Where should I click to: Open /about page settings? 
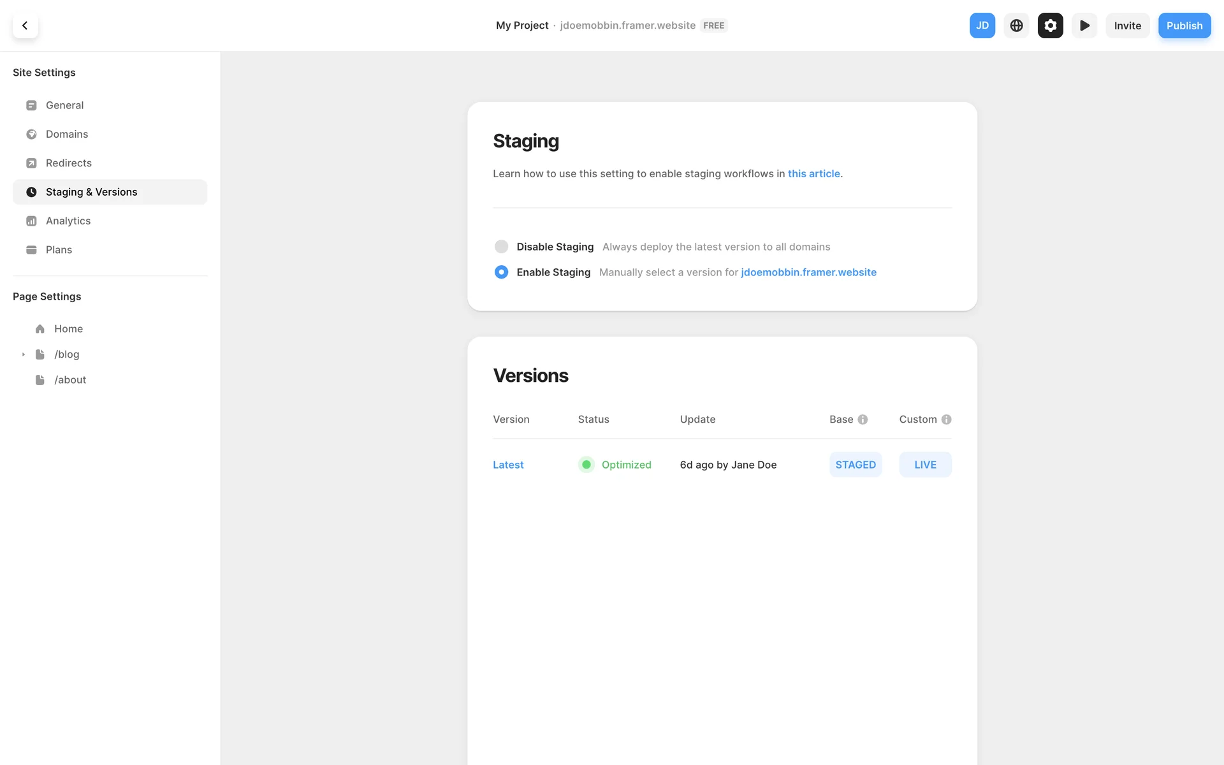click(x=69, y=380)
